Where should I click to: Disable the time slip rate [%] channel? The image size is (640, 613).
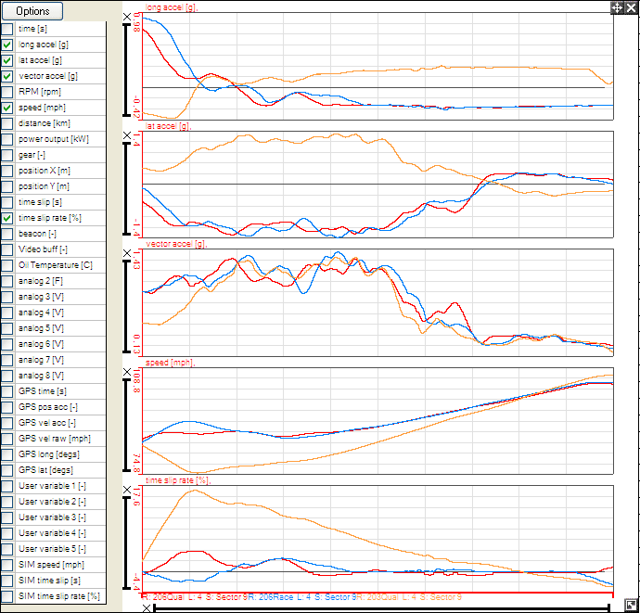tap(7, 218)
